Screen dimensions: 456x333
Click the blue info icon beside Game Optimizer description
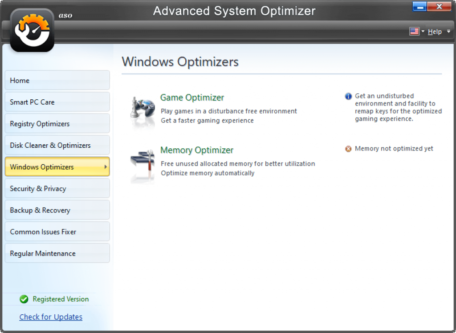tap(348, 96)
